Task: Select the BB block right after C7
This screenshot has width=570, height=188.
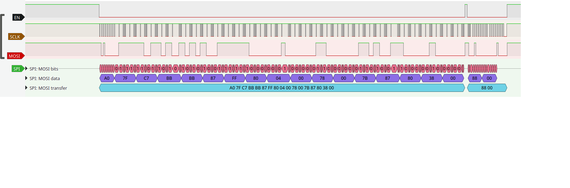Action: point(169,78)
